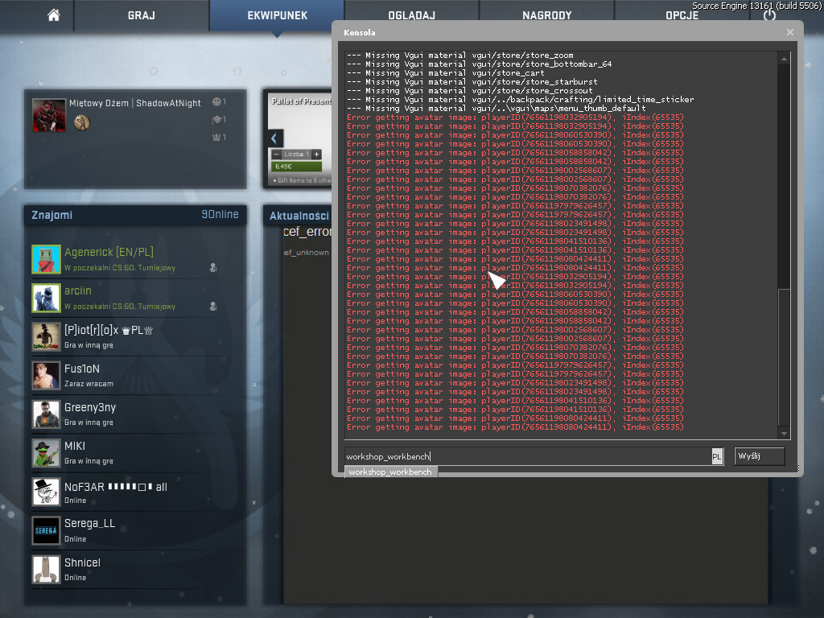Click the Pallet of Presents item title
Screen dimensions: 824x618
click(x=302, y=101)
